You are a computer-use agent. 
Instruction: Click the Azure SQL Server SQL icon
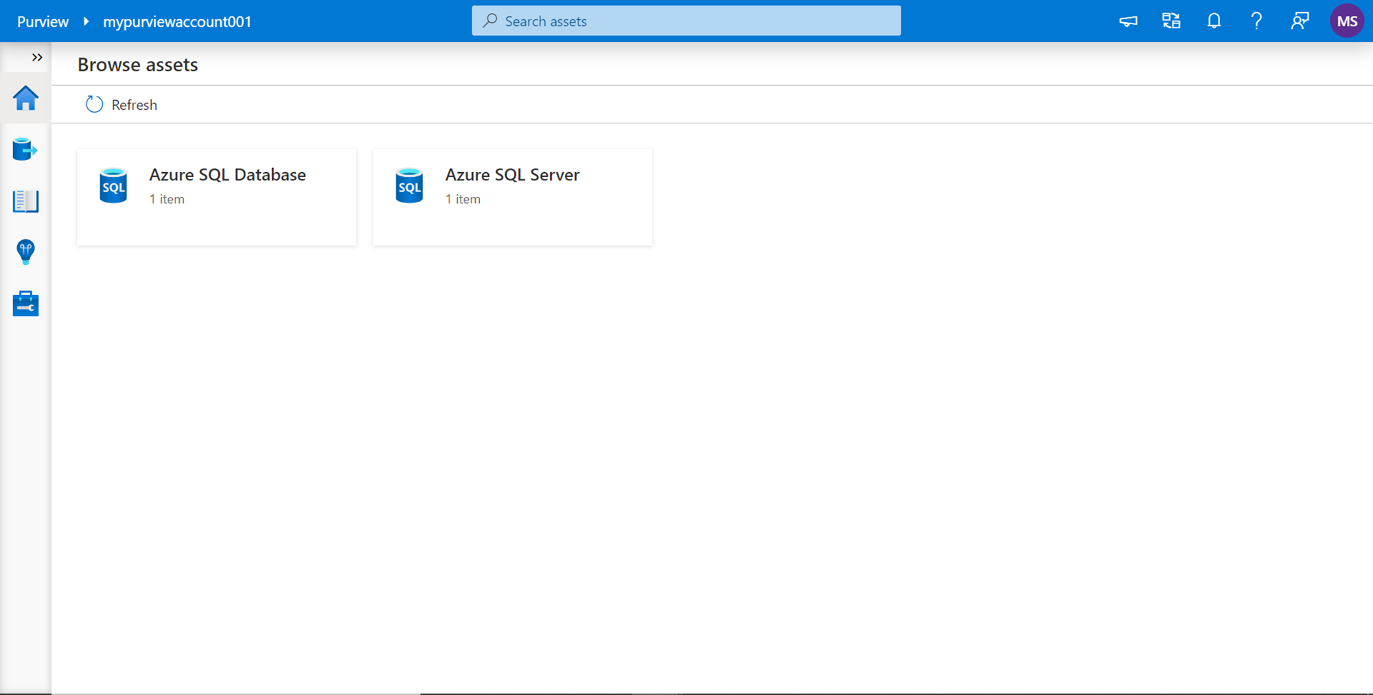[x=409, y=185]
